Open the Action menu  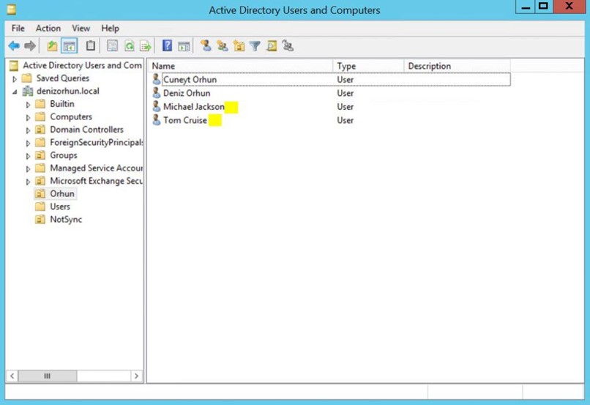coord(48,29)
